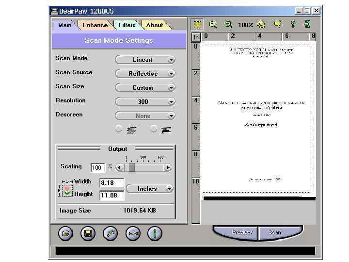Toggle the tooltip speech bubble icon
The height and width of the screenshot is (262, 349).
278,24
